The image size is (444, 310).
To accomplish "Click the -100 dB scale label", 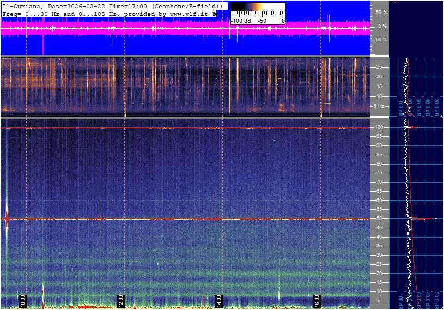I will click(x=238, y=21).
